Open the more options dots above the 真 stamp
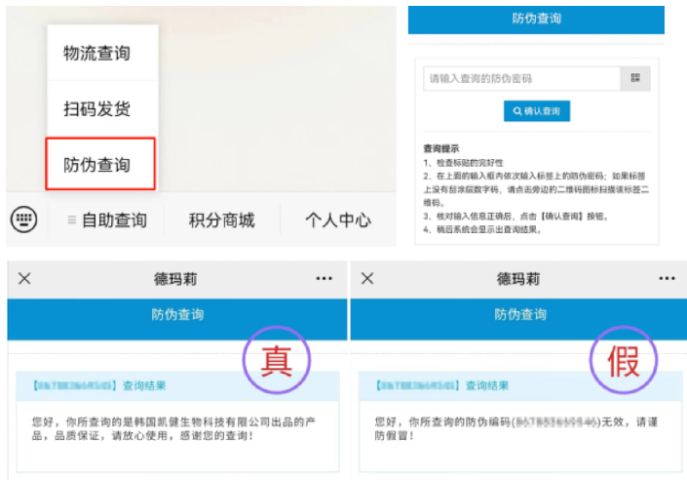The width and height of the screenshot is (687, 480). (x=324, y=279)
